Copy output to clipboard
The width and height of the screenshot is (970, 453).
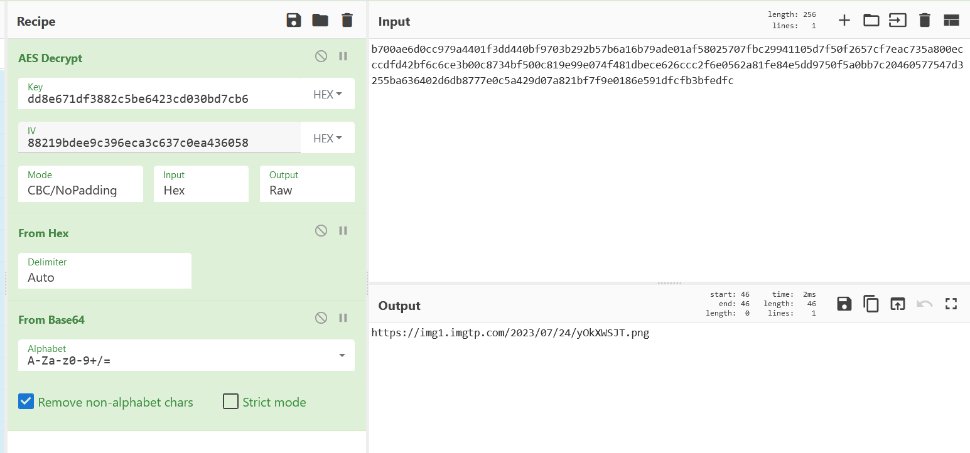click(x=871, y=304)
